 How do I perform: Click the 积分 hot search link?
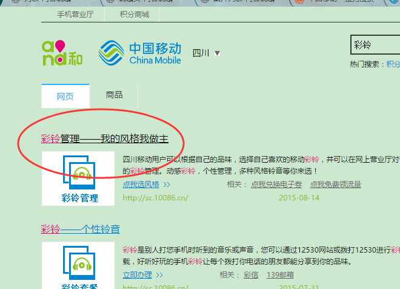pos(393,64)
